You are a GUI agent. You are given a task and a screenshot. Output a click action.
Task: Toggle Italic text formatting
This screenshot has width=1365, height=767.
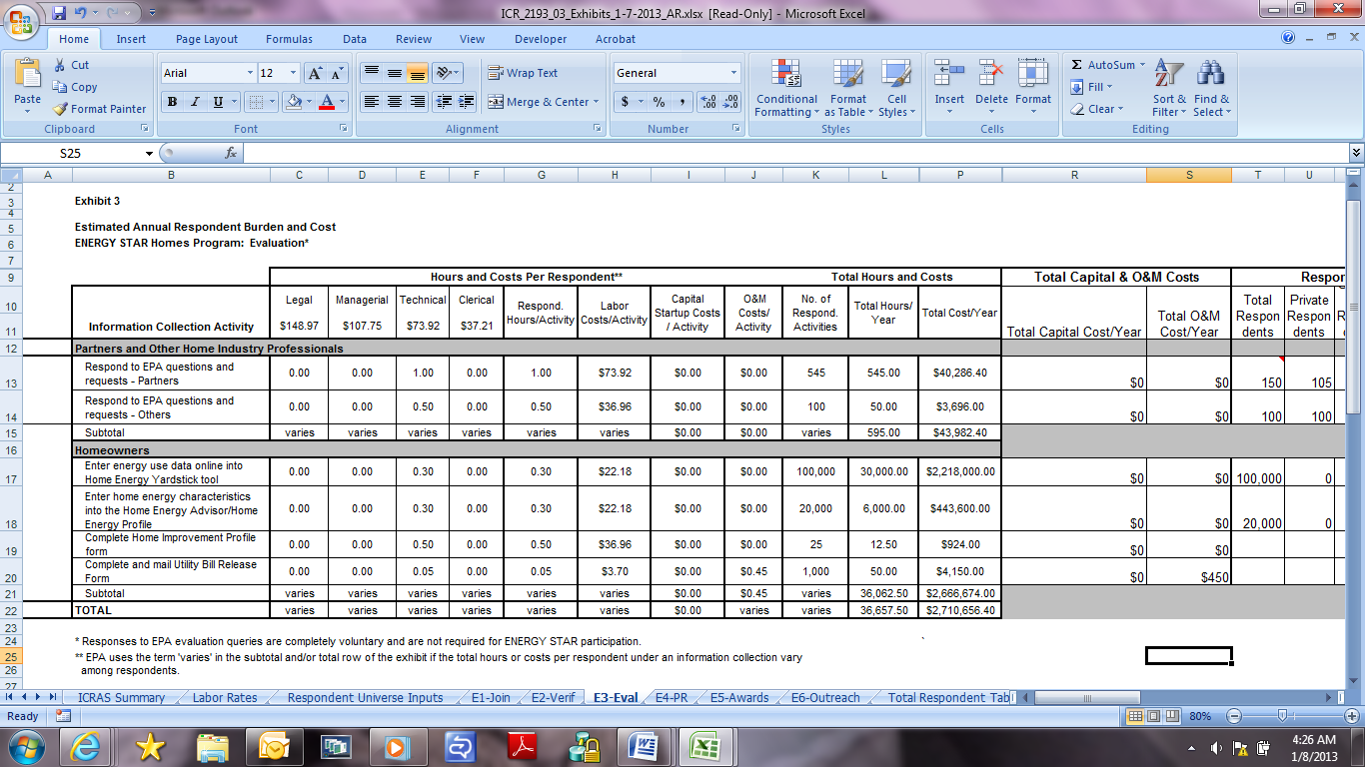[195, 102]
